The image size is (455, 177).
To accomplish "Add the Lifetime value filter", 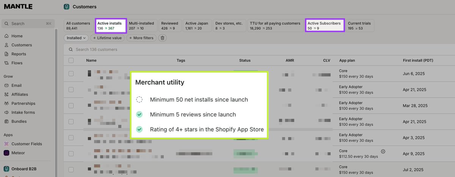I will 107,38.
